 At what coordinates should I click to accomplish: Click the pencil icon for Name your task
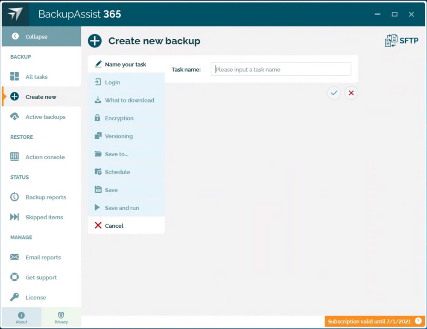pos(98,64)
